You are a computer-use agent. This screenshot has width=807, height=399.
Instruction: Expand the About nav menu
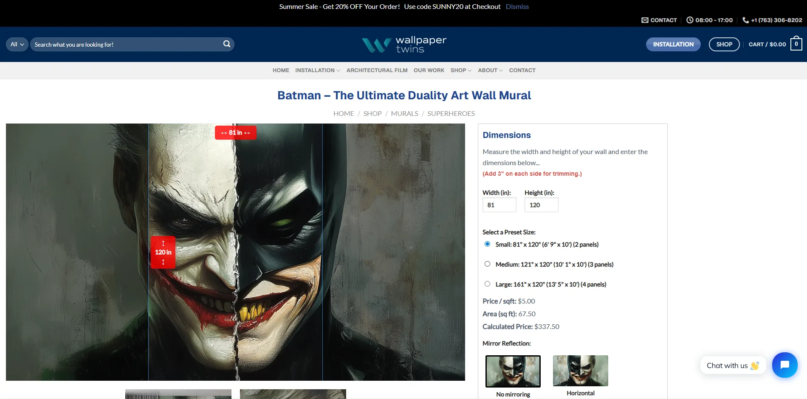tap(490, 70)
